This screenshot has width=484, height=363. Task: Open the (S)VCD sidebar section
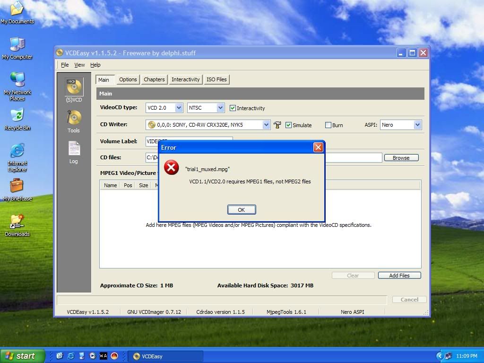(74, 90)
